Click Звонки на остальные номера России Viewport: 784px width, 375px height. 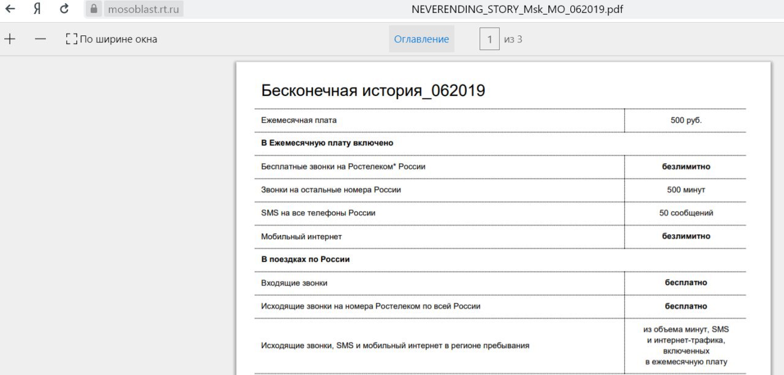point(331,190)
